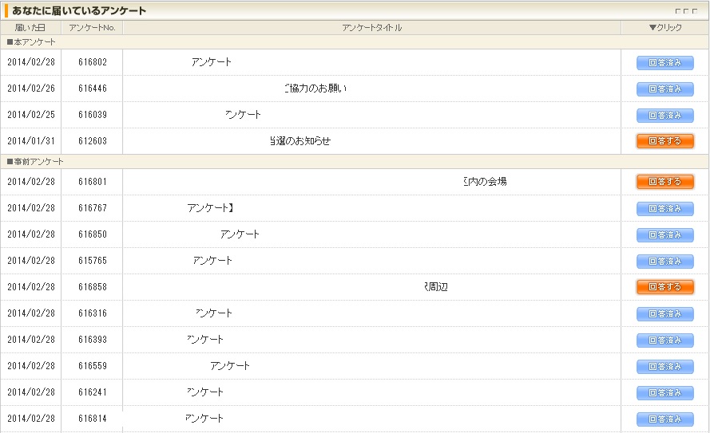
Task: Click survey number 616801
Action: coord(93,182)
